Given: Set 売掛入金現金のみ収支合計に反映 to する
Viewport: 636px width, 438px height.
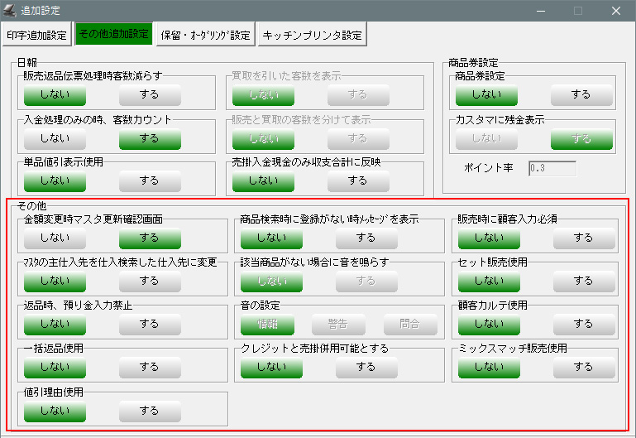Looking at the screenshot, I should point(356,180).
